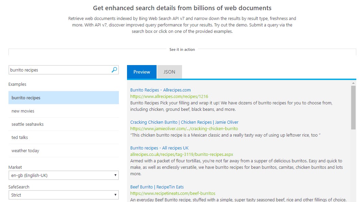Click the 'This chicken burrito recipe' snippet
The width and height of the screenshot is (360, 202).
coord(225,135)
